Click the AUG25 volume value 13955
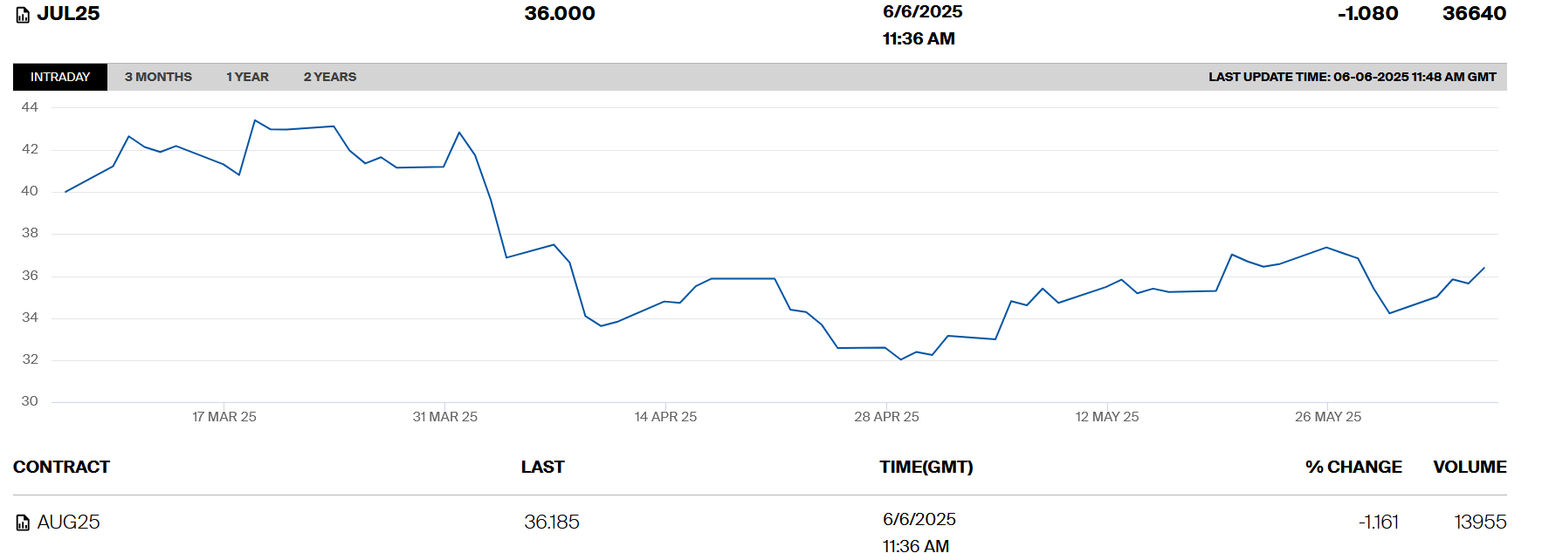This screenshot has width=1549, height=560. tap(1480, 522)
